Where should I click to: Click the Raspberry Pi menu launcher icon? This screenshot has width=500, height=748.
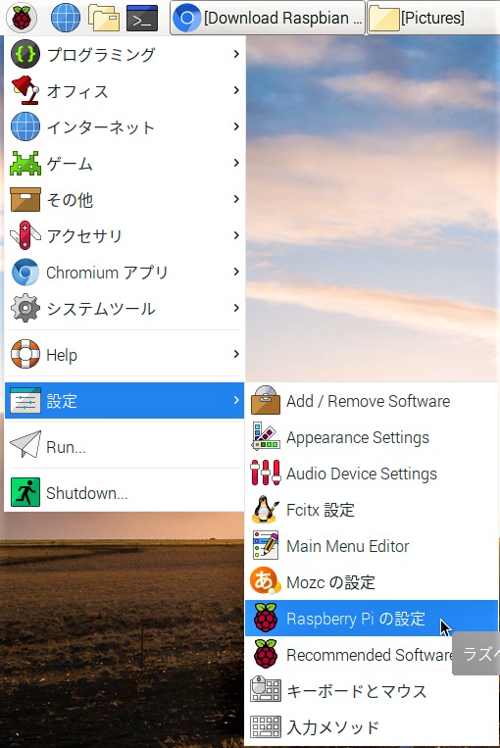point(22,18)
